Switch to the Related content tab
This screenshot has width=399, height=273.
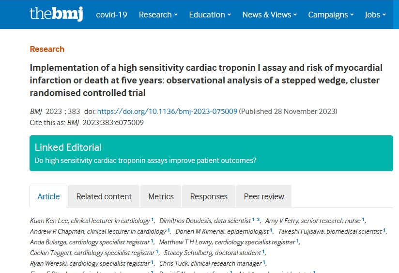(x=104, y=196)
